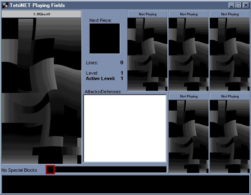Viewport: 251px width, 195px height.
Task: Select the red-outlined special block slot
Action: (x=50, y=170)
